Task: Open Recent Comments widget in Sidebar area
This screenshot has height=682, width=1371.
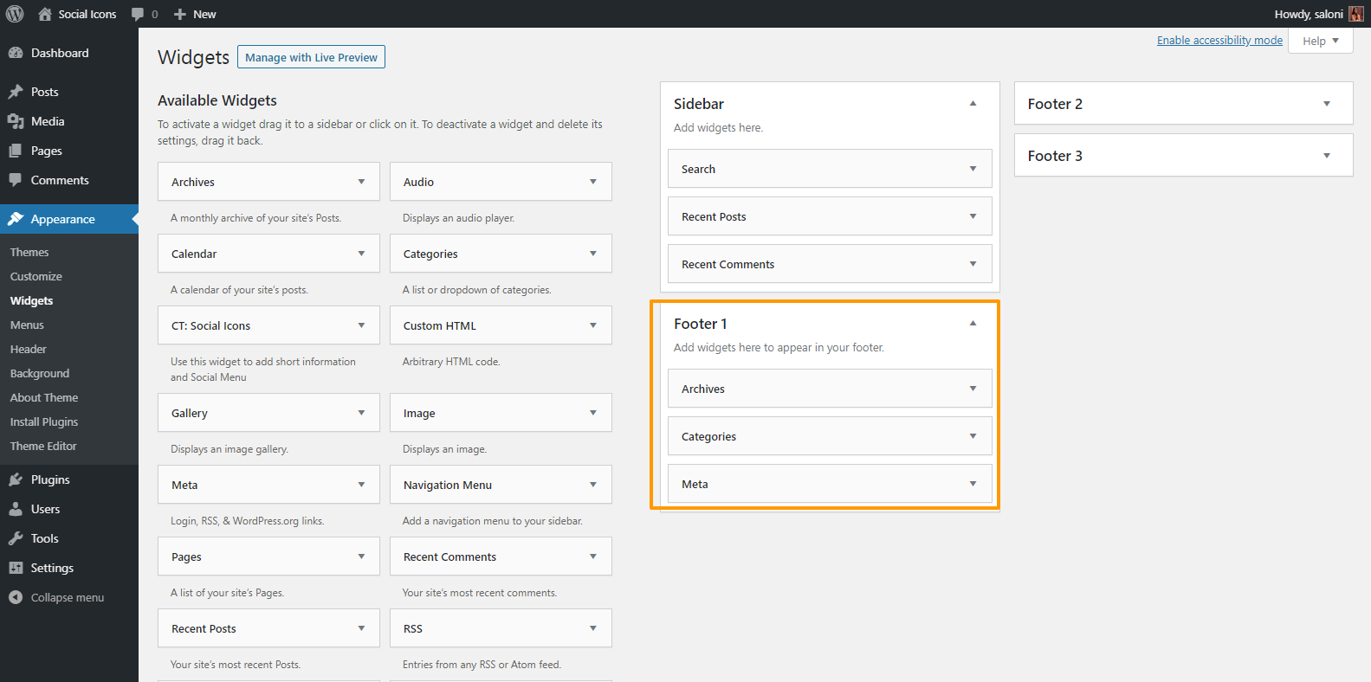Action: click(x=830, y=264)
